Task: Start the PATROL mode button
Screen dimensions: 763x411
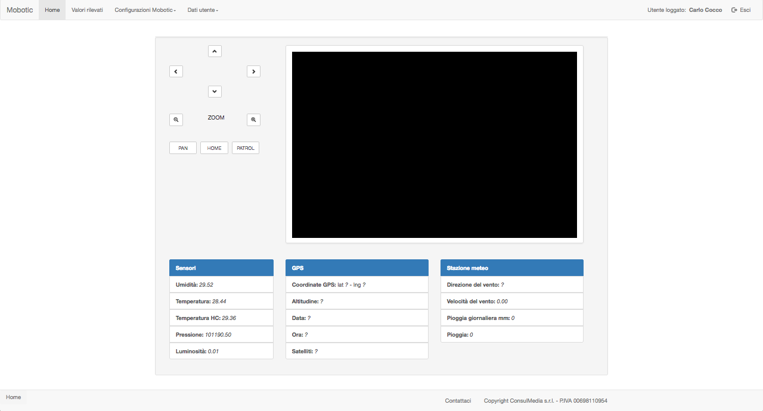Action: pyautogui.click(x=246, y=148)
